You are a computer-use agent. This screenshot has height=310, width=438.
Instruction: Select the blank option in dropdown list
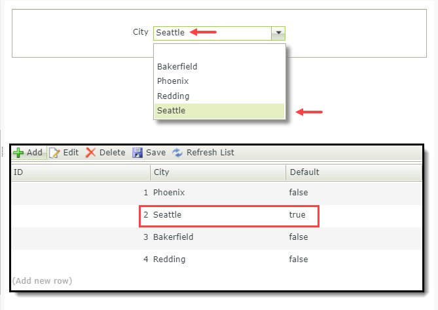tap(219, 52)
